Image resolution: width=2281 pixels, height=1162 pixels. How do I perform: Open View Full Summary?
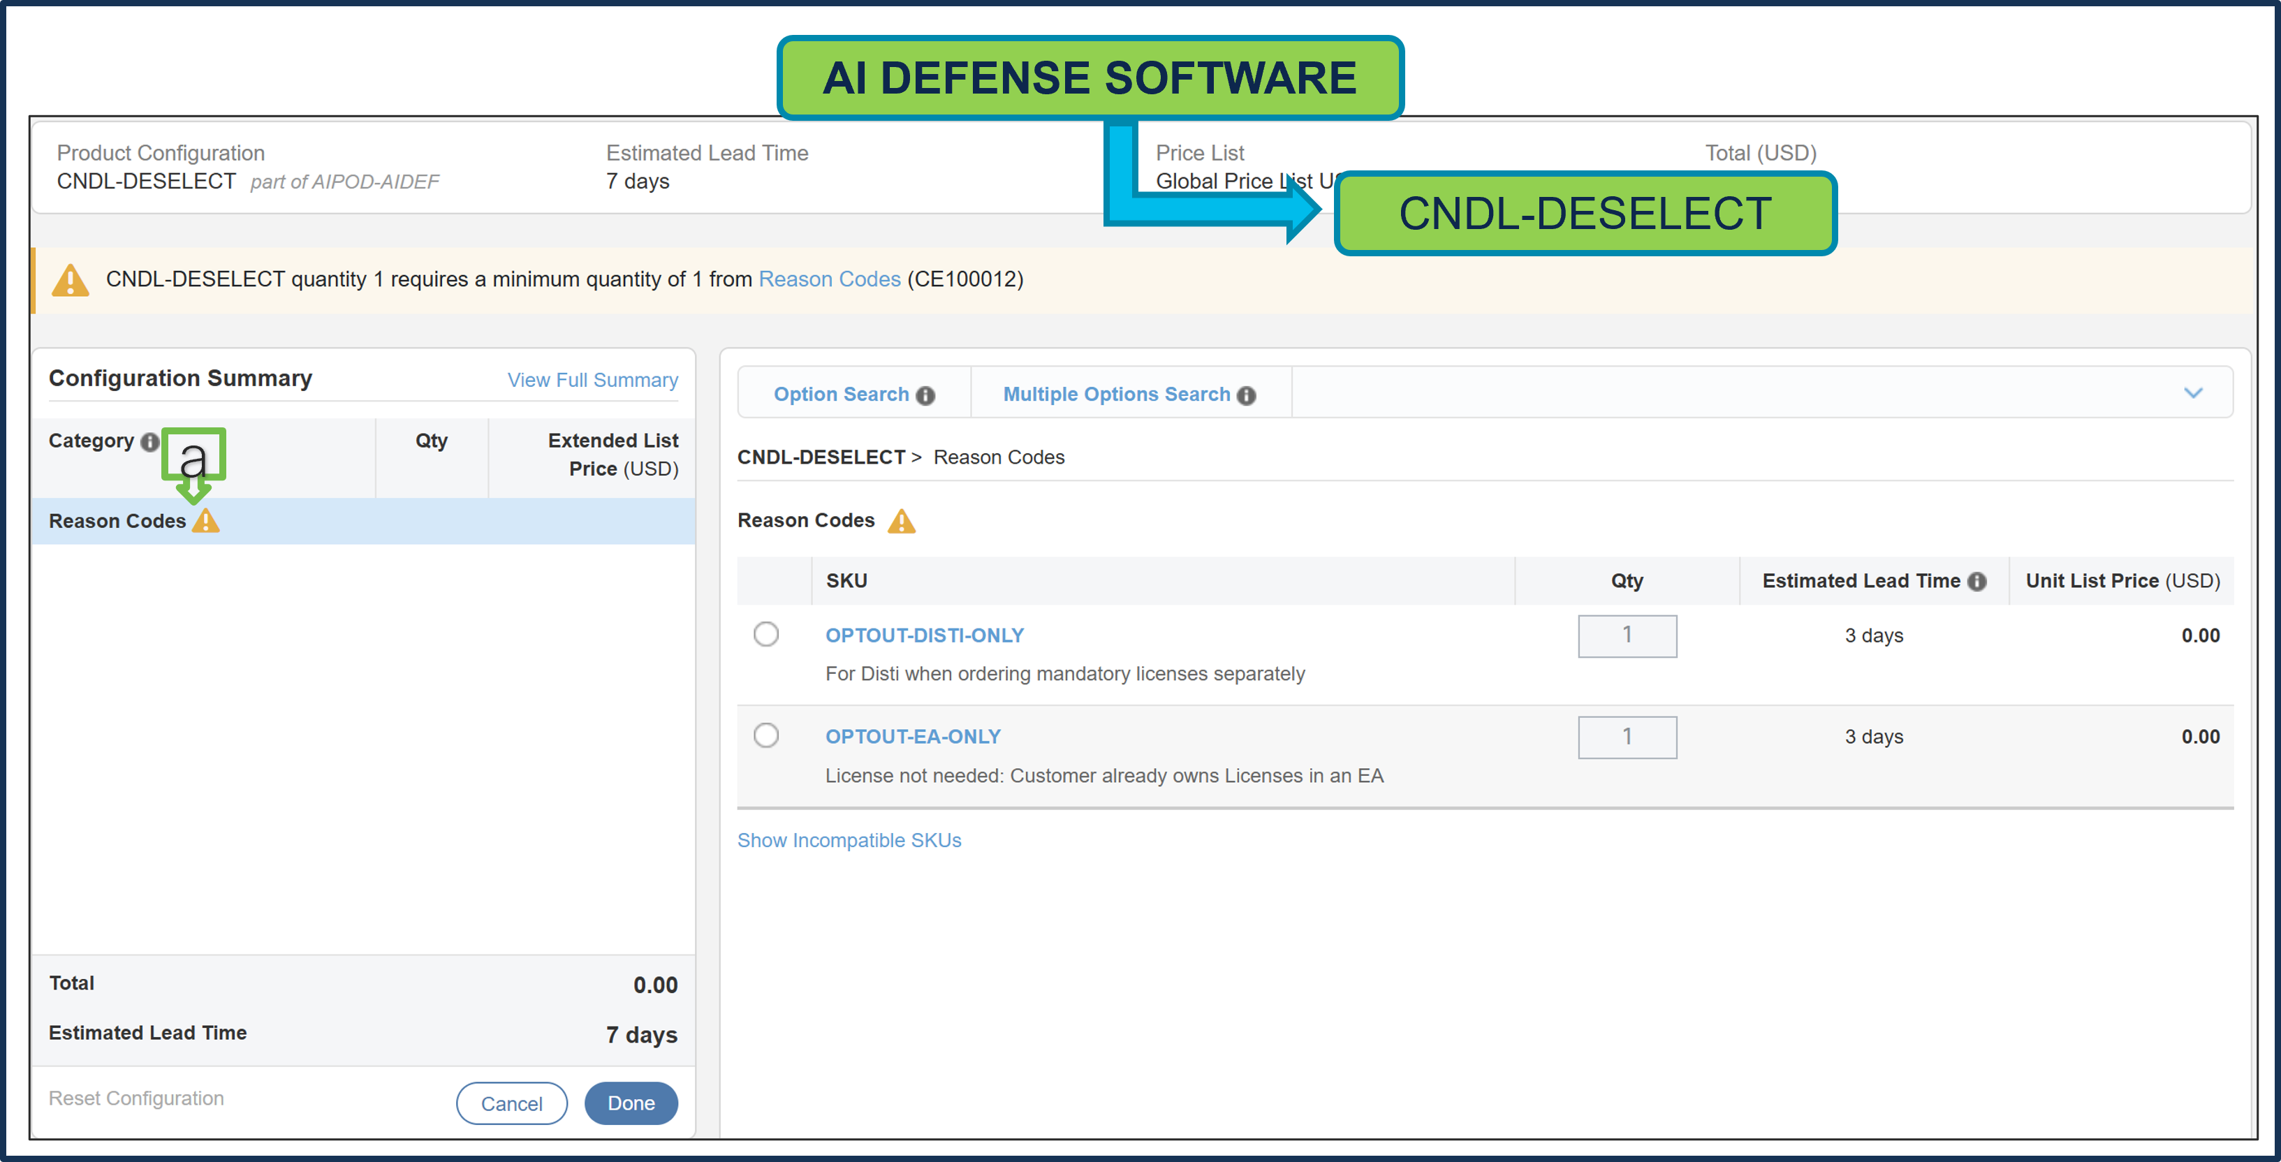(592, 379)
